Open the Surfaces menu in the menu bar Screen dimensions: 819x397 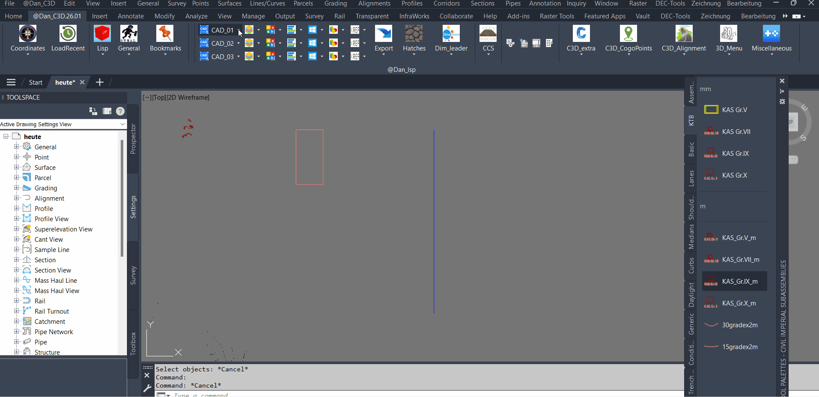(229, 3)
